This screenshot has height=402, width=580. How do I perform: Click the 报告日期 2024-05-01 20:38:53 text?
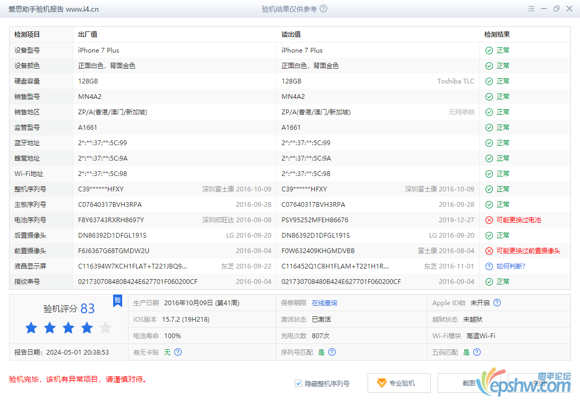62,352
